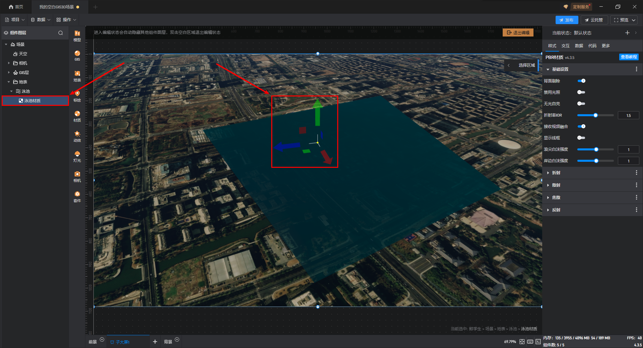Viewport: 643px width, 348px height.
Task: Open the 动效 (Animation effects) icon
Action: (x=77, y=136)
